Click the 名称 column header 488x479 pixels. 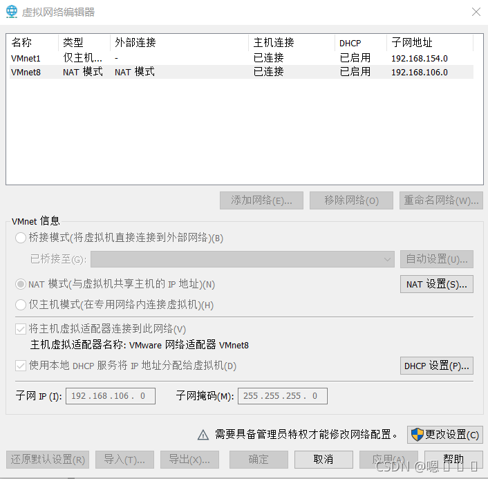pos(32,42)
